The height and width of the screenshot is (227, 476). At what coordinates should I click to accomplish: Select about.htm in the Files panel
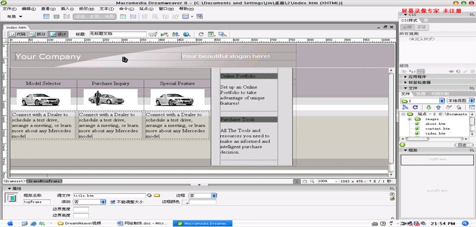pos(435,124)
